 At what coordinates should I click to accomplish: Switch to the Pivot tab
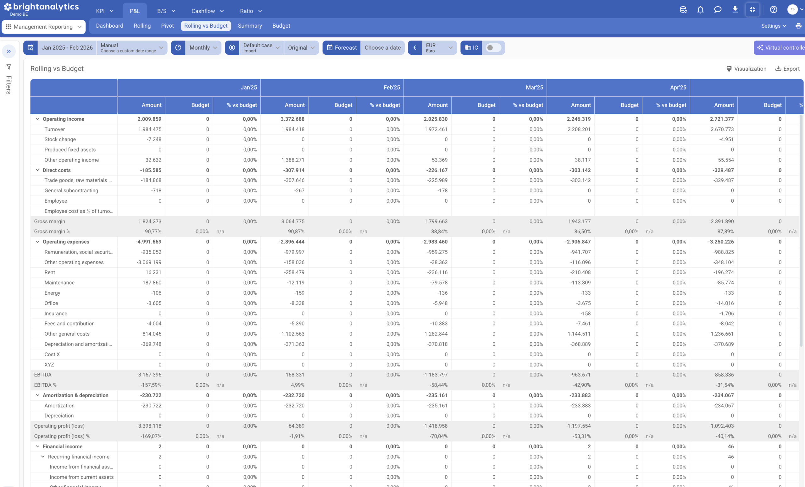click(x=167, y=26)
